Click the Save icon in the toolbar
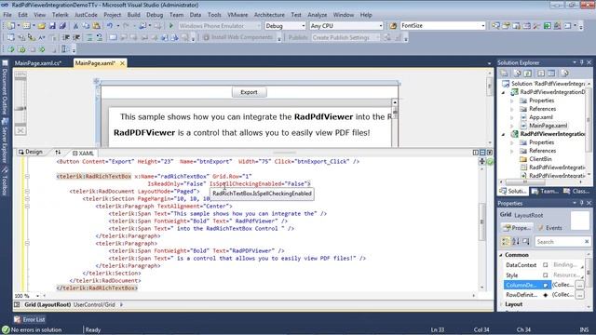This screenshot has height=335, width=596. tap(52, 26)
